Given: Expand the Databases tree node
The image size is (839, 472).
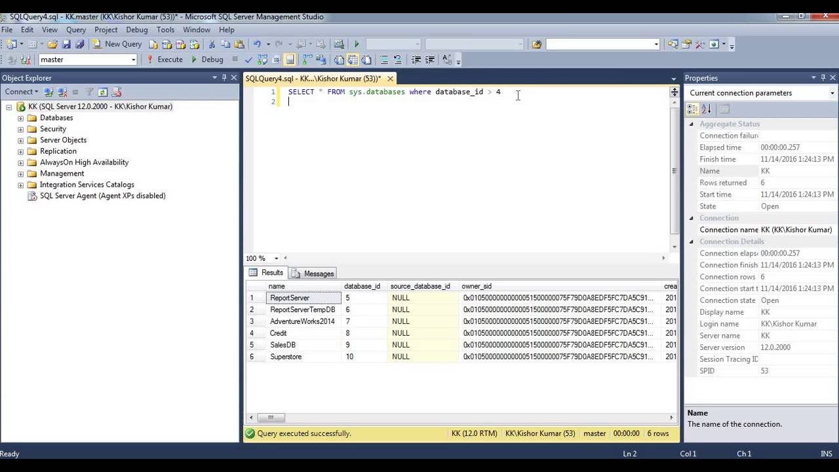Looking at the screenshot, I should (x=20, y=118).
